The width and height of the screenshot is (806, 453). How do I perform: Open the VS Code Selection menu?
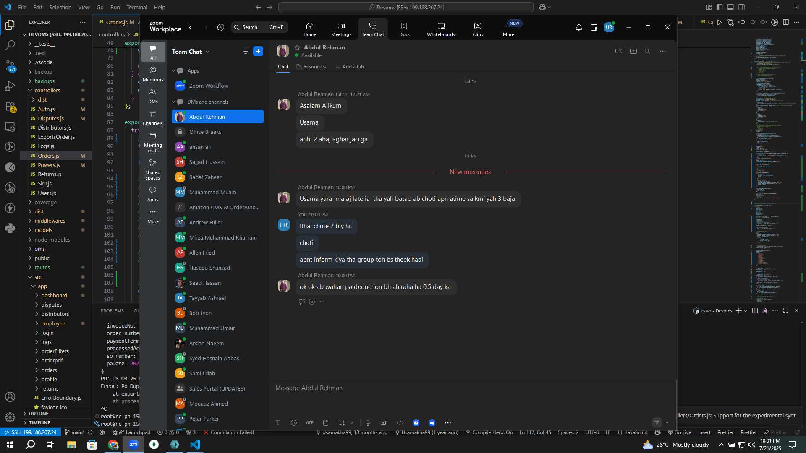(x=60, y=7)
